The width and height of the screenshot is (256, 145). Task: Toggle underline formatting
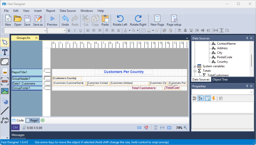tap(80, 31)
